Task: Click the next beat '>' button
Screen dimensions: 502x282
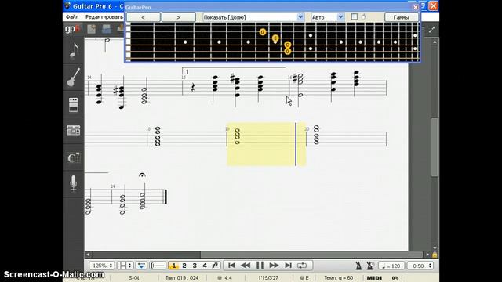Action: tap(178, 17)
